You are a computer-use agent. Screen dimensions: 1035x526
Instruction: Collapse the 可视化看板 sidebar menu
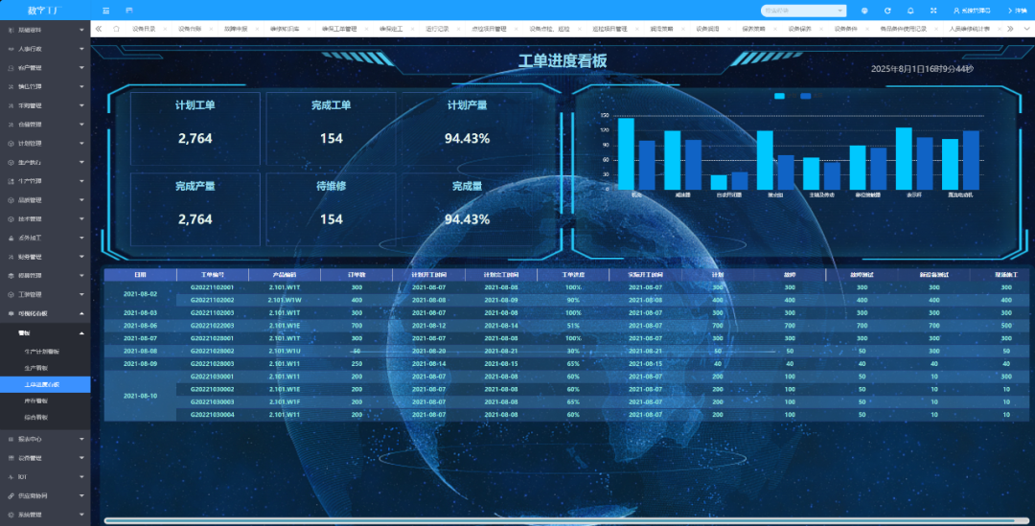click(46, 313)
